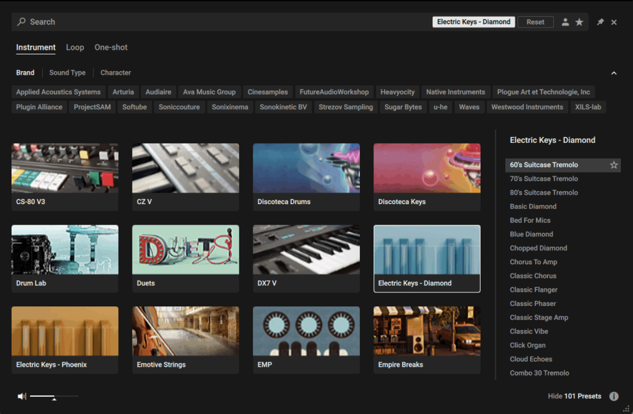Screen dimensions: 633x414
Task: Select the Bed For Mics preset
Action: tap(563, 220)
